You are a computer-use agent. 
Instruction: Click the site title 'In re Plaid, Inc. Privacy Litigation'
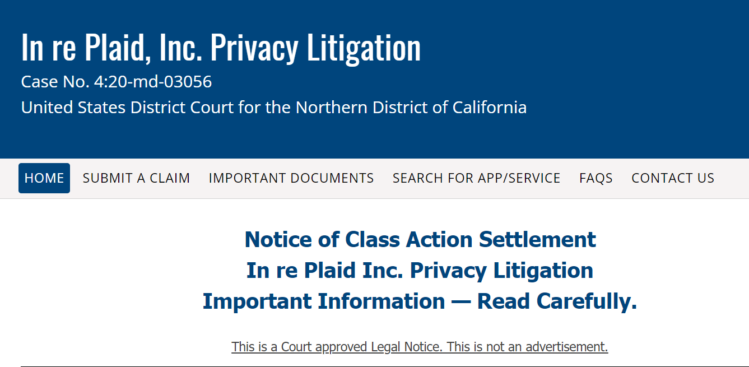(221, 48)
